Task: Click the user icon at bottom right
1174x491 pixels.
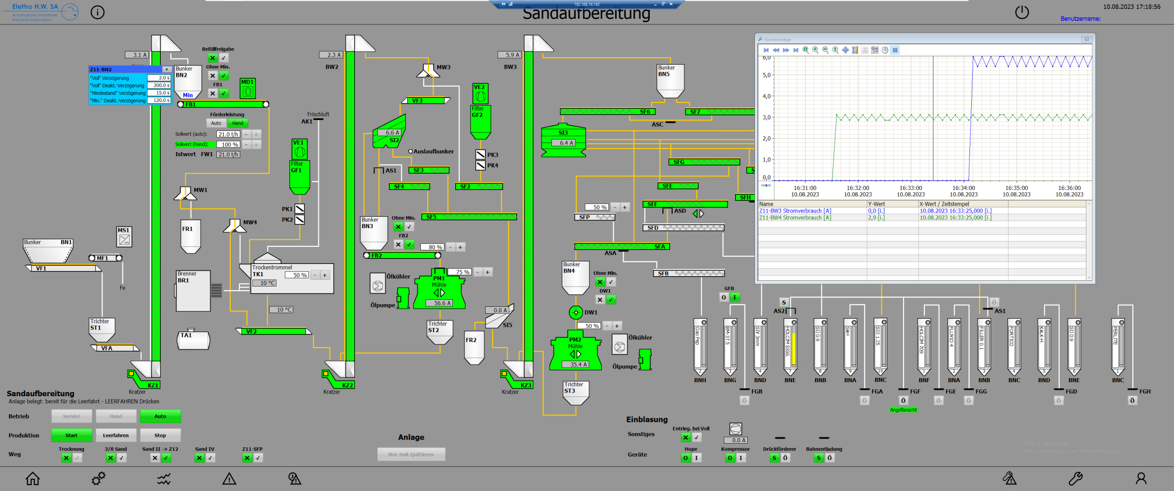Action: point(1141,479)
